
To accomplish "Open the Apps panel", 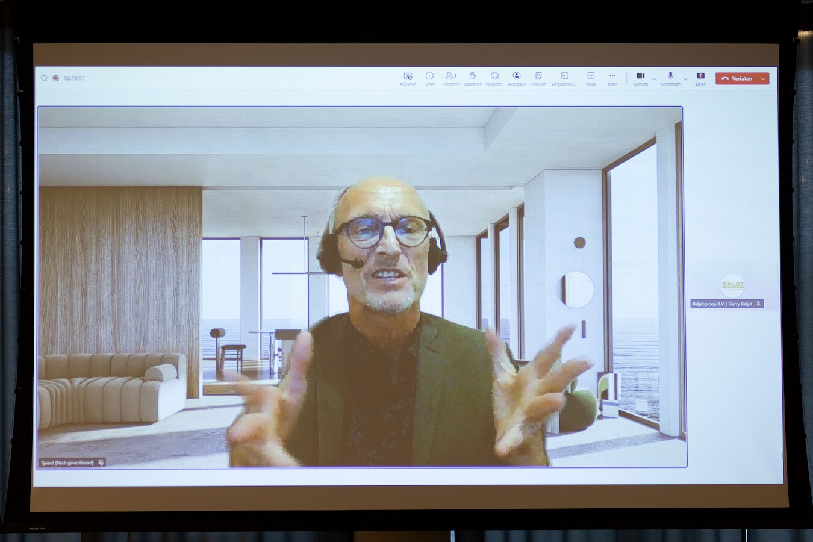I will coord(591,77).
